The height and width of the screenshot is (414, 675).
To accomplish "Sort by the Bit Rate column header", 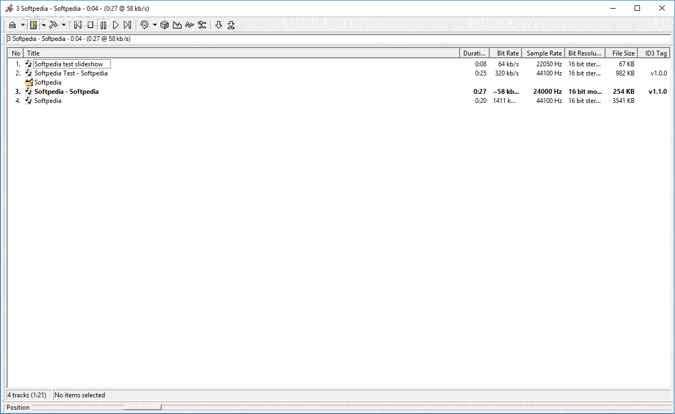I will coord(506,53).
